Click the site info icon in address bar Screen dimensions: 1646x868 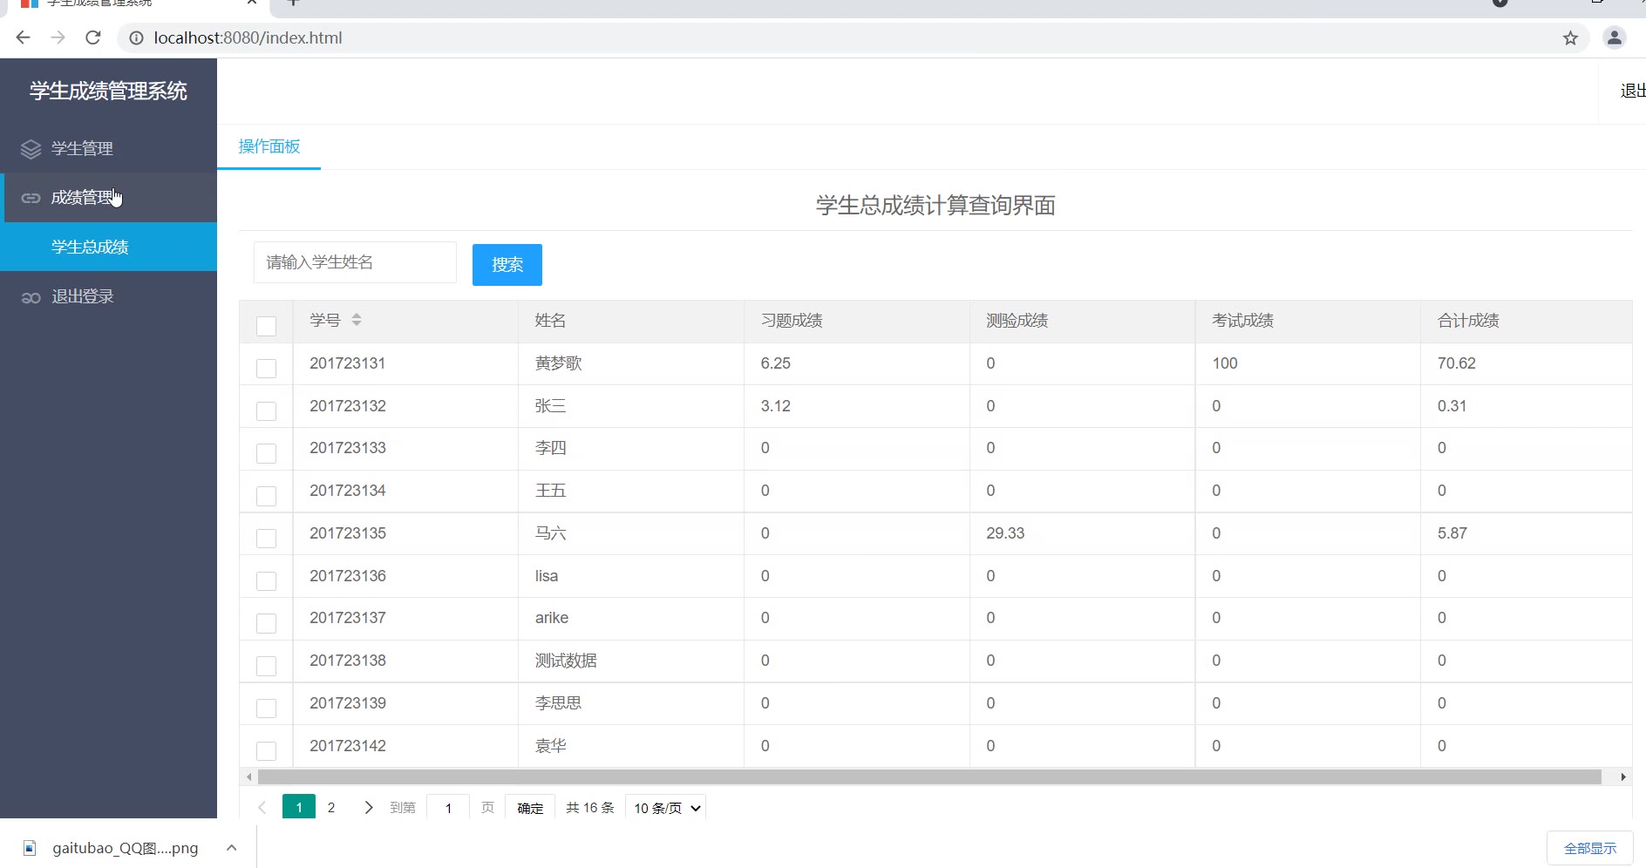coord(136,37)
